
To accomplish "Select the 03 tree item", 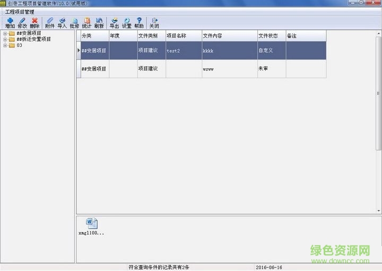I will (x=19, y=45).
